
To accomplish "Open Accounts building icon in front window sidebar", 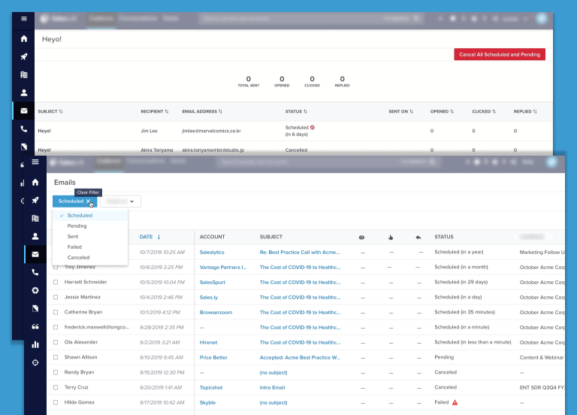I will [35, 218].
